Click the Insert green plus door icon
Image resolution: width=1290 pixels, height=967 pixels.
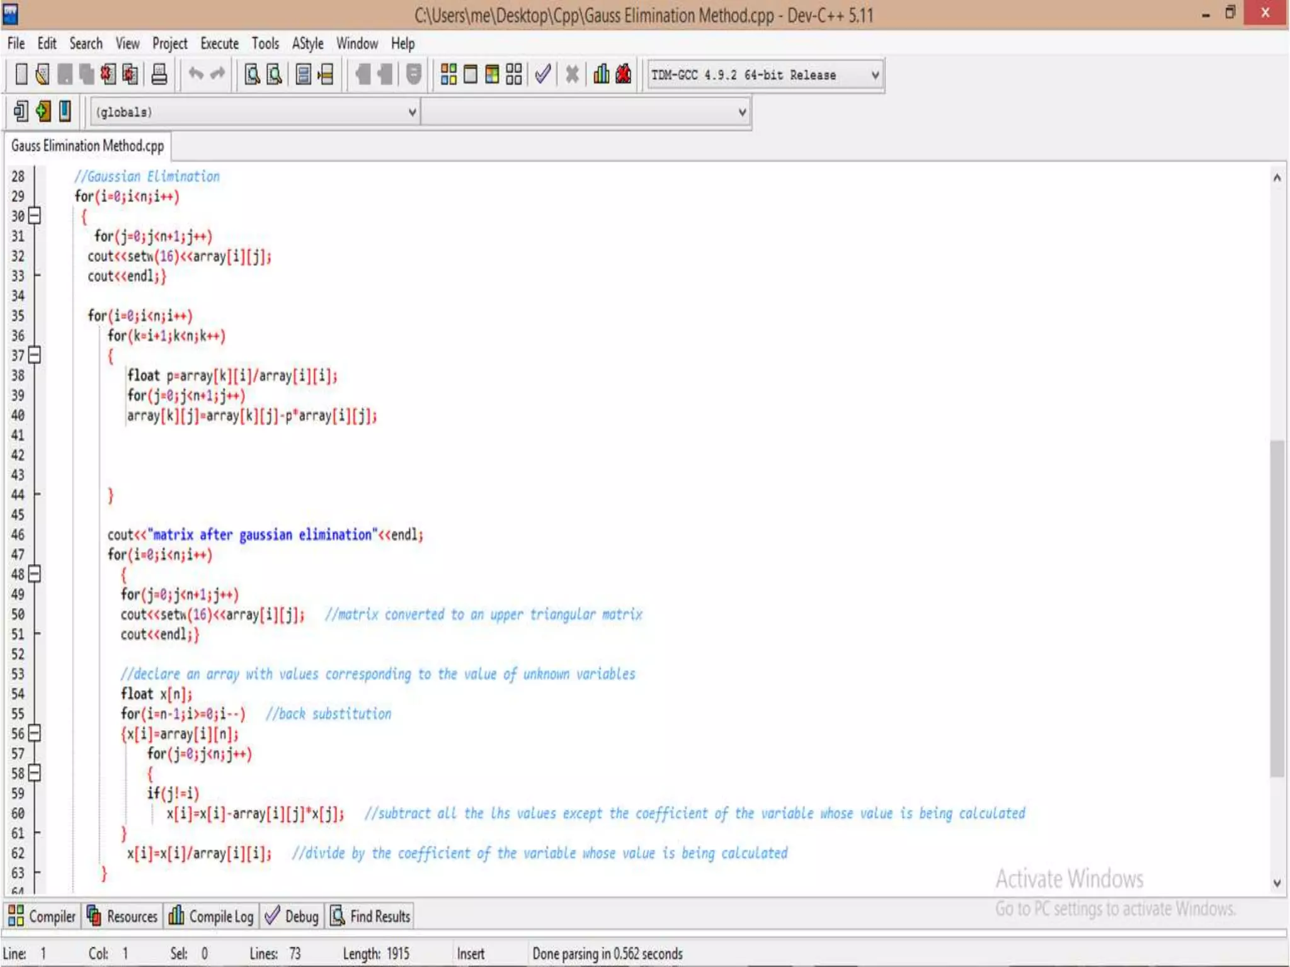(43, 111)
